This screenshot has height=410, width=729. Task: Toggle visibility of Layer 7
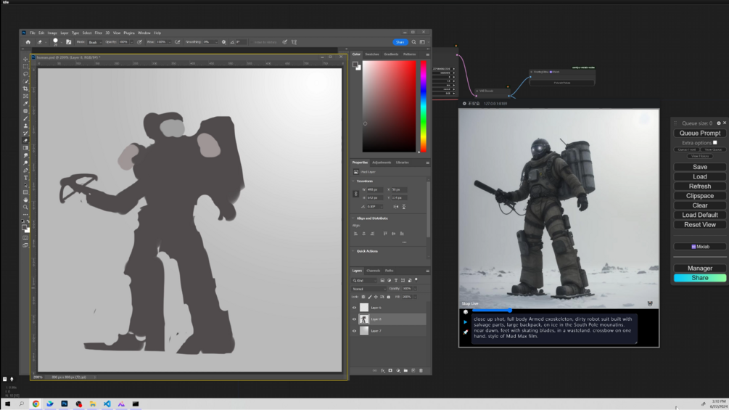[x=355, y=331]
